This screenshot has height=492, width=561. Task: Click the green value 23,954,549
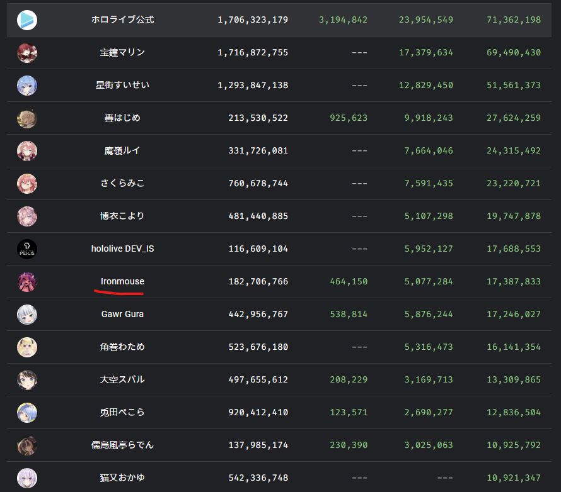coord(425,20)
